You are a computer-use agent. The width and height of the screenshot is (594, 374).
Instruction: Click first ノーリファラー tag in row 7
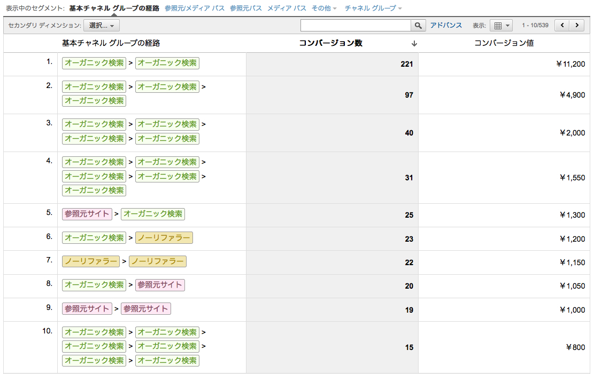click(x=91, y=261)
